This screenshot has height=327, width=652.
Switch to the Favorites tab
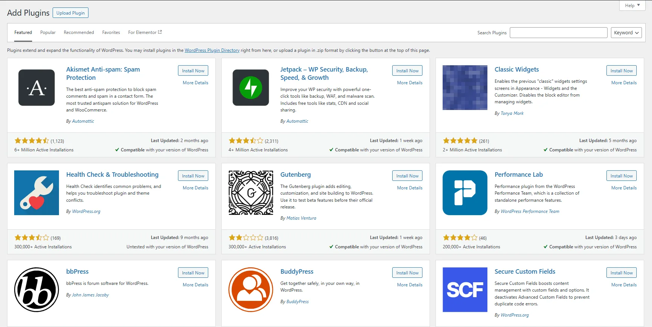[111, 32]
